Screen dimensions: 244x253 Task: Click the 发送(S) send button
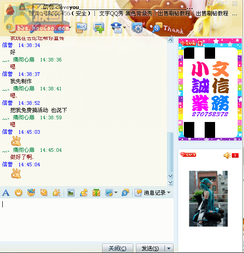click(150, 248)
